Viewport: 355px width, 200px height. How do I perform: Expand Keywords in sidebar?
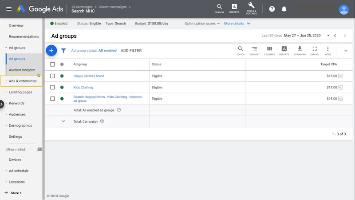point(6,103)
